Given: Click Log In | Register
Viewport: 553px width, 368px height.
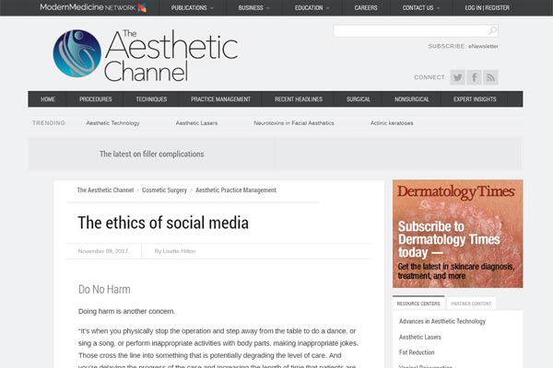Looking at the screenshot, I should pyautogui.click(x=487, y=7).
